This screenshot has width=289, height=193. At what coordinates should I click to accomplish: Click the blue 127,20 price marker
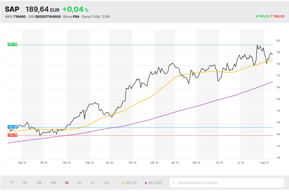coord(13,127)
